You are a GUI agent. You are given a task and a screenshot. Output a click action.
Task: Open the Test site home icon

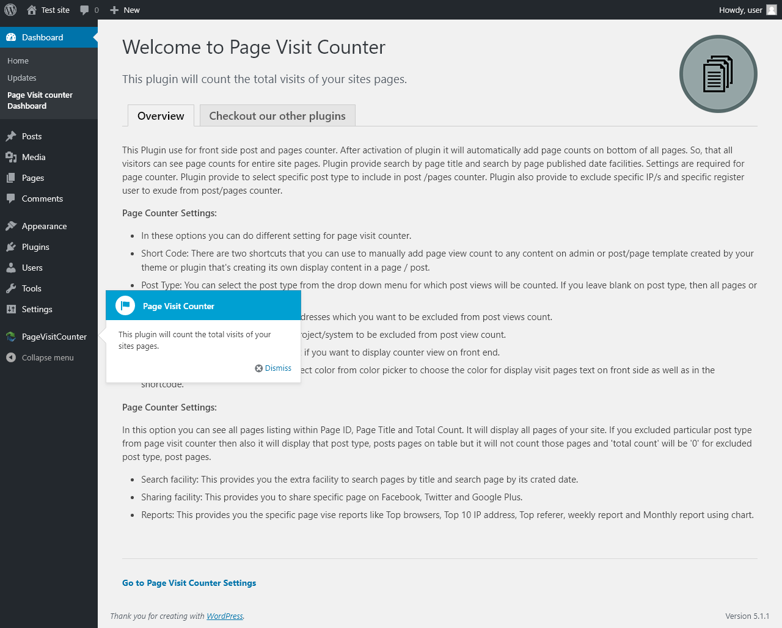(x=32, y=10)
